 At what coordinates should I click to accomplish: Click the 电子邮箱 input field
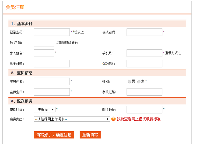tap(52, 63)
